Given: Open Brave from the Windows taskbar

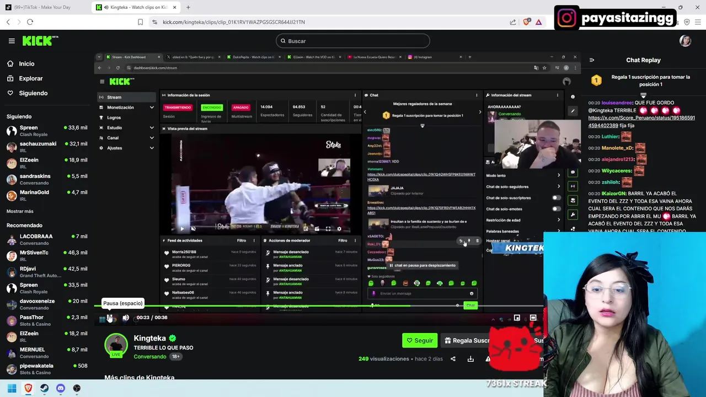Looking at the screenshot, I should click(x=28, y=388).
